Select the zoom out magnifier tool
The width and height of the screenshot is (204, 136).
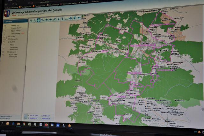(35, 20)
